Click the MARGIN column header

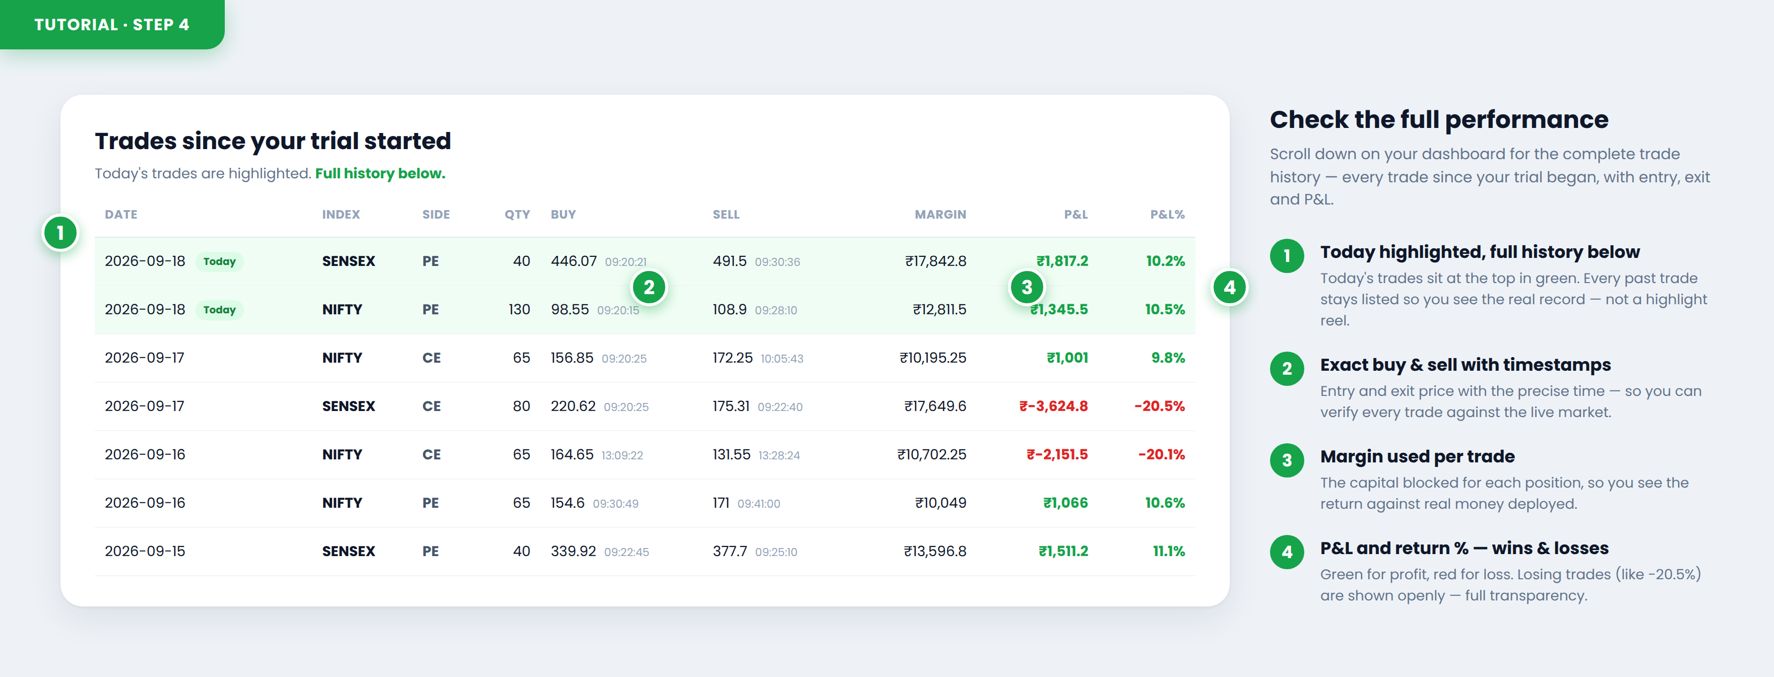(940, 215)
